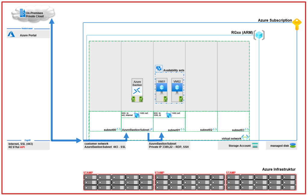This screenshot has width=308, height=195.
Task: Click the green network card under VM02
Action: tap(181, 99)
